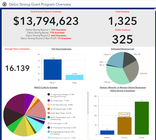Screen dimensions: 156x140
Task: Click the $13,794,623 total amount value
Action: tap(46, 21)
